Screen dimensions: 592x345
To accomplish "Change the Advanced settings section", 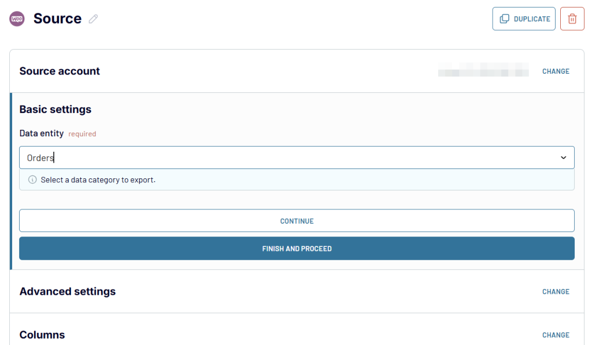I will pos(556,291).
